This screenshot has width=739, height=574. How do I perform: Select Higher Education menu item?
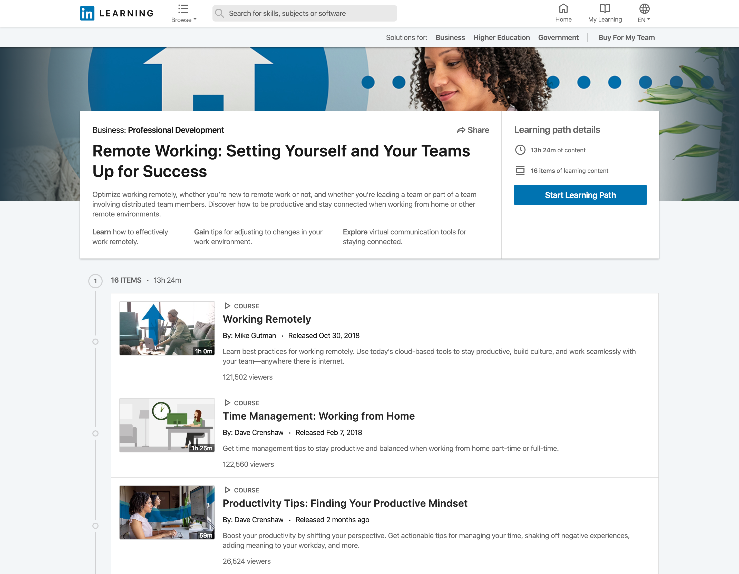pyautogui.click(x=501, y=37)
